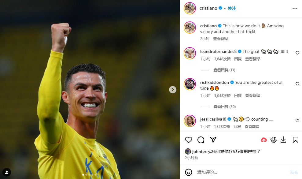Select the second carousel dot indicator
Viewport: 302px width, 179px height.
click(x=86, y=175)
